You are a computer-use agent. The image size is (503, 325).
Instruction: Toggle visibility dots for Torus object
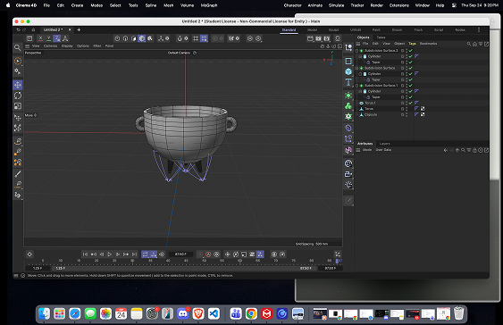[x=407, y=109]
